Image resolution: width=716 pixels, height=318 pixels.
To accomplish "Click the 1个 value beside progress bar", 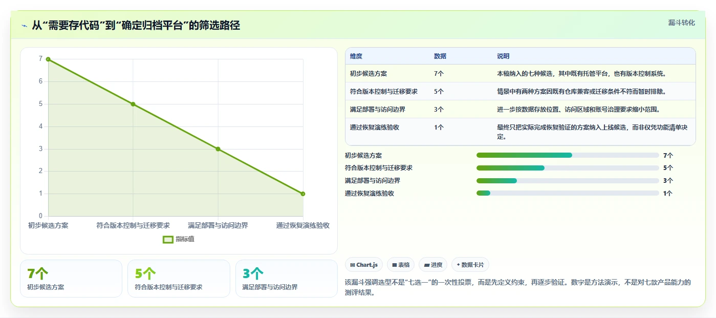I will coord(668,194).
